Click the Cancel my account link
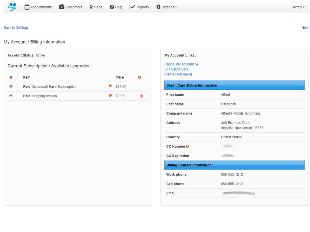This screenshot has height=232, width=310. click(x=181, y=64)
